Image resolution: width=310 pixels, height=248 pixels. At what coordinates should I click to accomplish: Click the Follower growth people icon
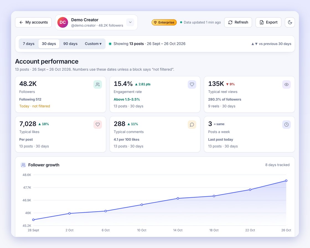coord(23,165)
